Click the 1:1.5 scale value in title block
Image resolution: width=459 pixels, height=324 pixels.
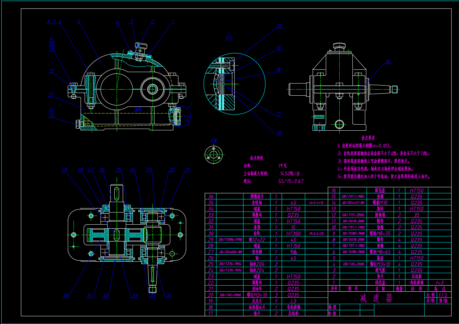442,295
